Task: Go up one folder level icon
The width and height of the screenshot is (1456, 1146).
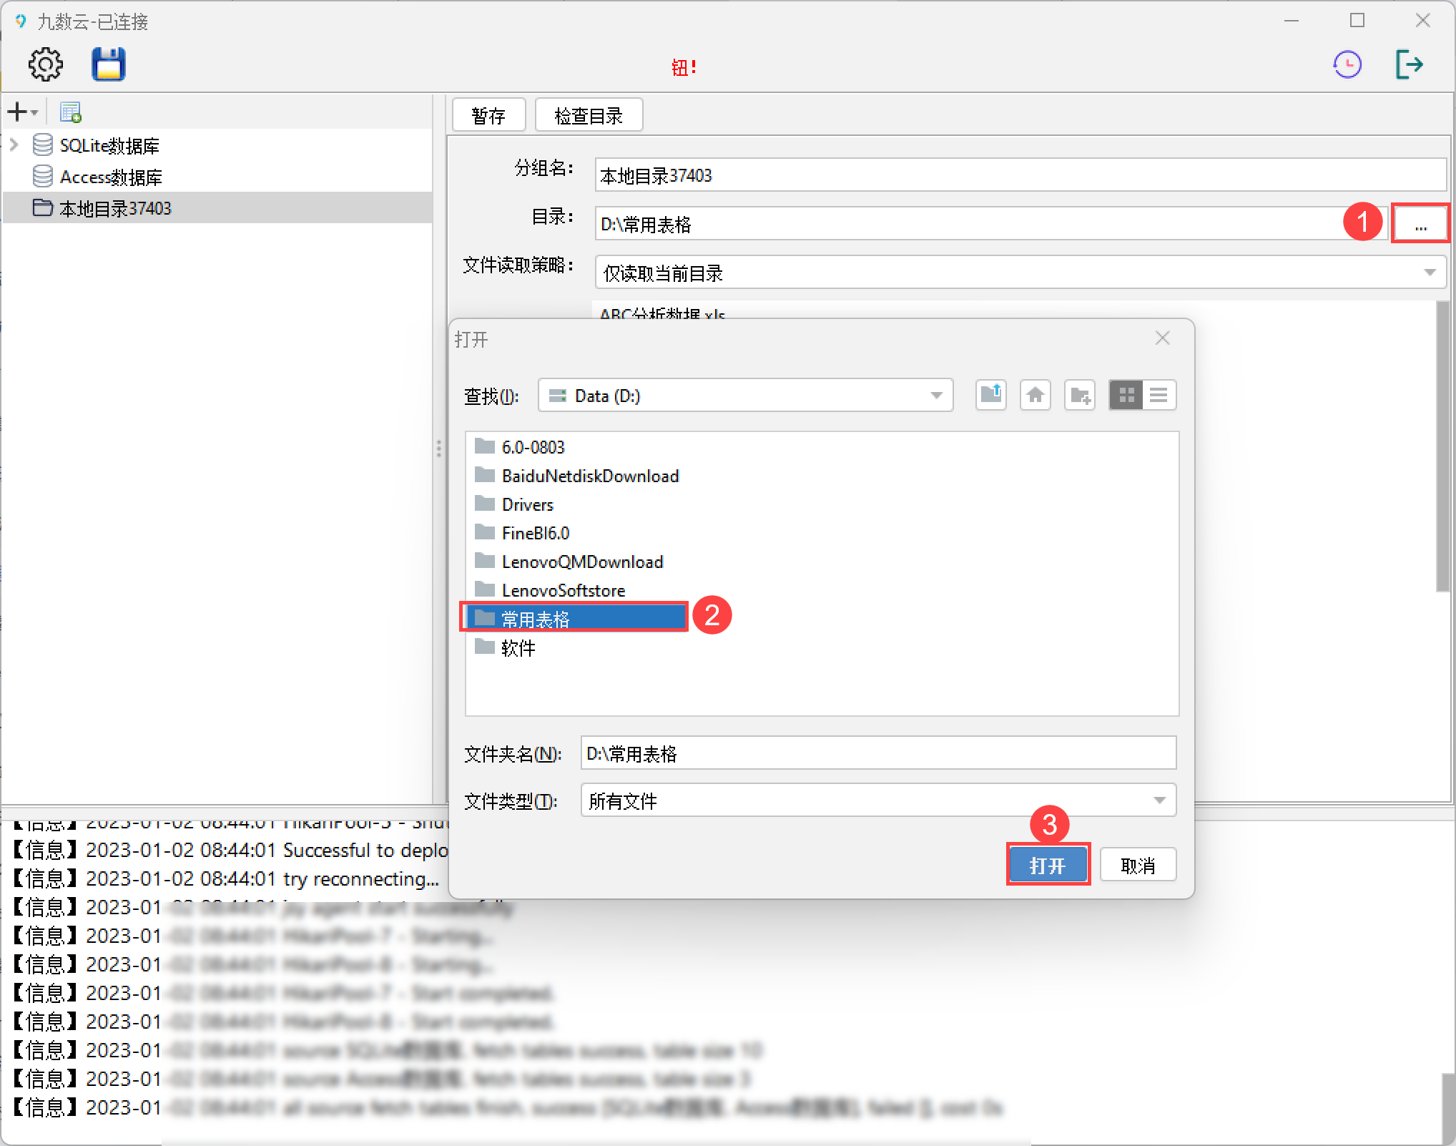Action: tap(991, 395)
